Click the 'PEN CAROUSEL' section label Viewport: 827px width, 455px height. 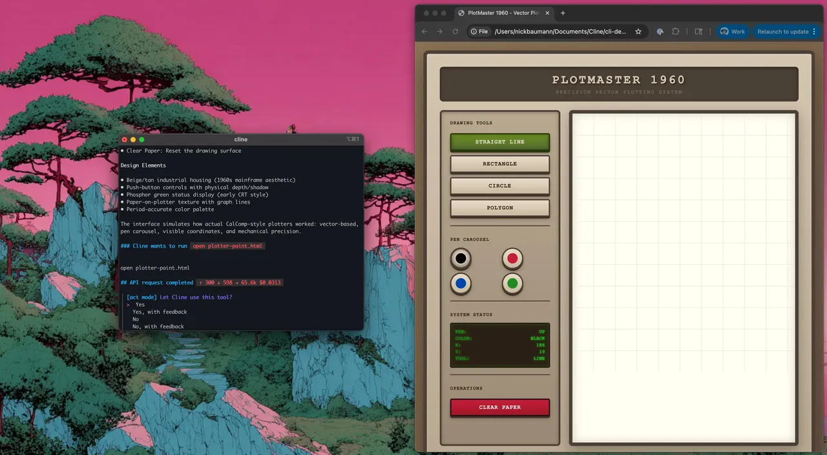[x=470, y=240]
